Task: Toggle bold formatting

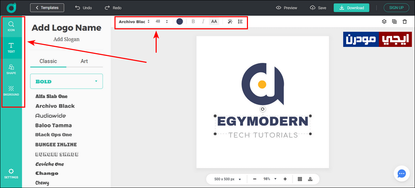Action: [193, 21]
